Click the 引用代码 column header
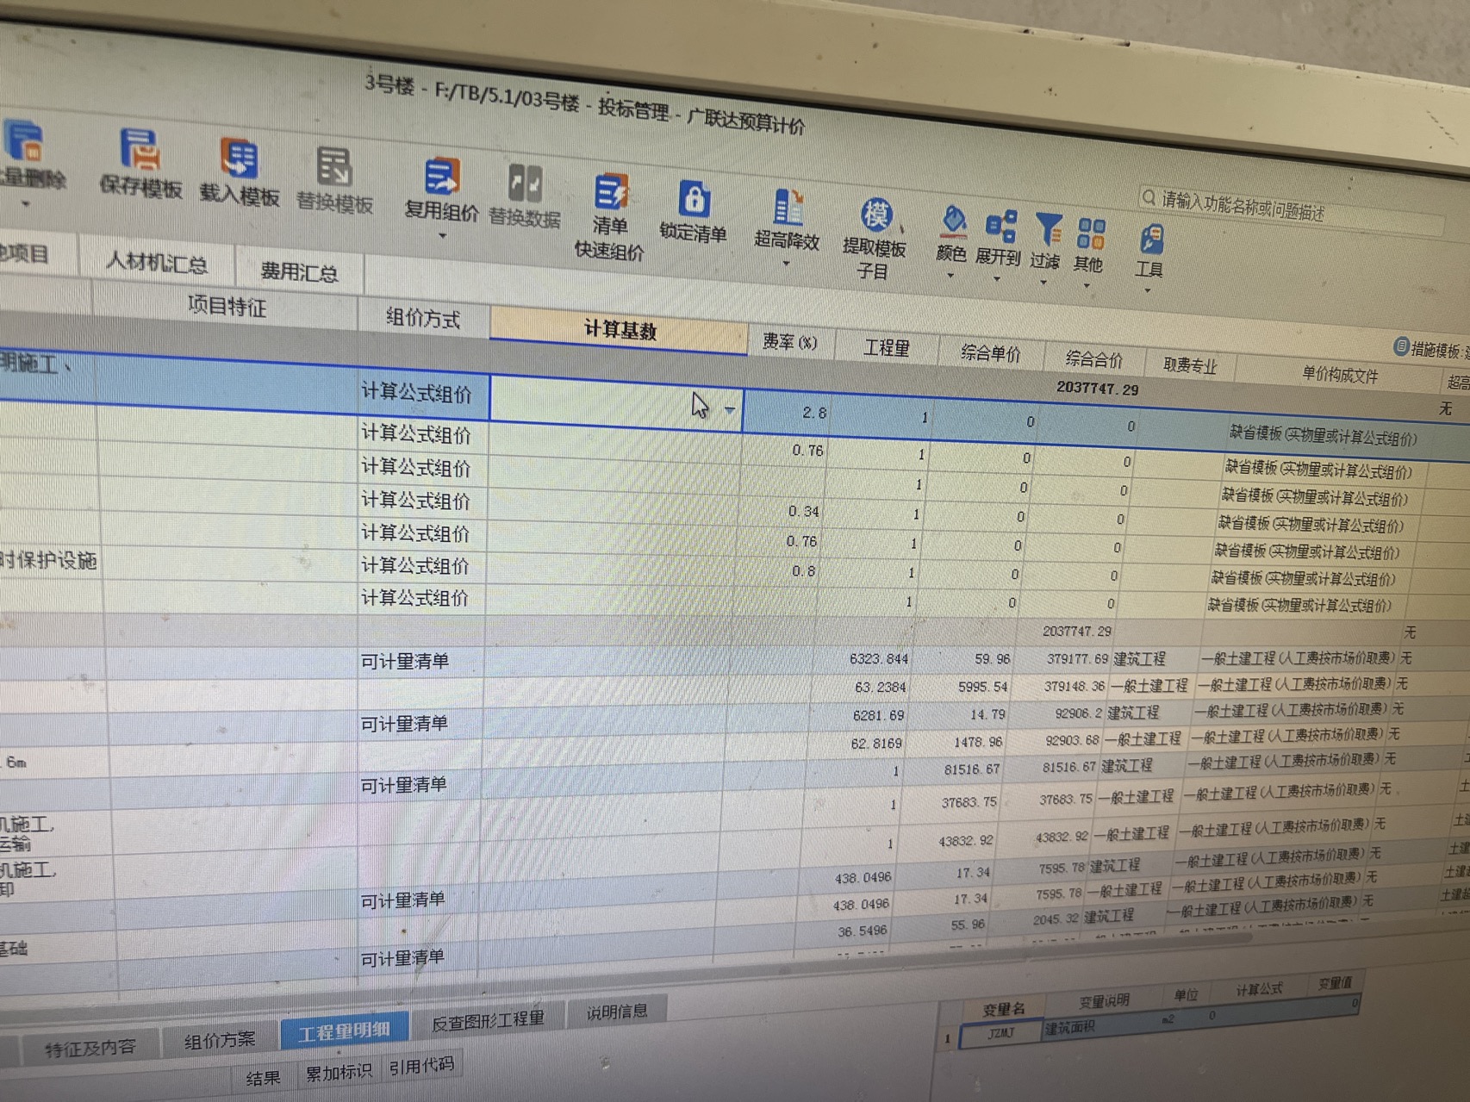This screenshot has width=1470, height=1102. (421, 1065)
